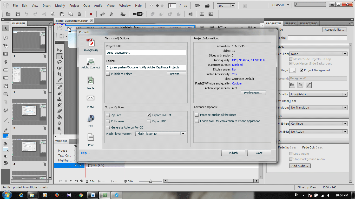Enable the Fullscreen output option

click(x=108, y=121)
